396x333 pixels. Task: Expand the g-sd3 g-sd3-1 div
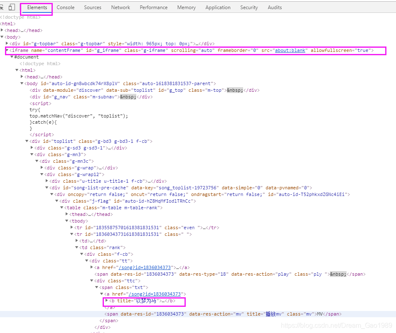[32, 147]
